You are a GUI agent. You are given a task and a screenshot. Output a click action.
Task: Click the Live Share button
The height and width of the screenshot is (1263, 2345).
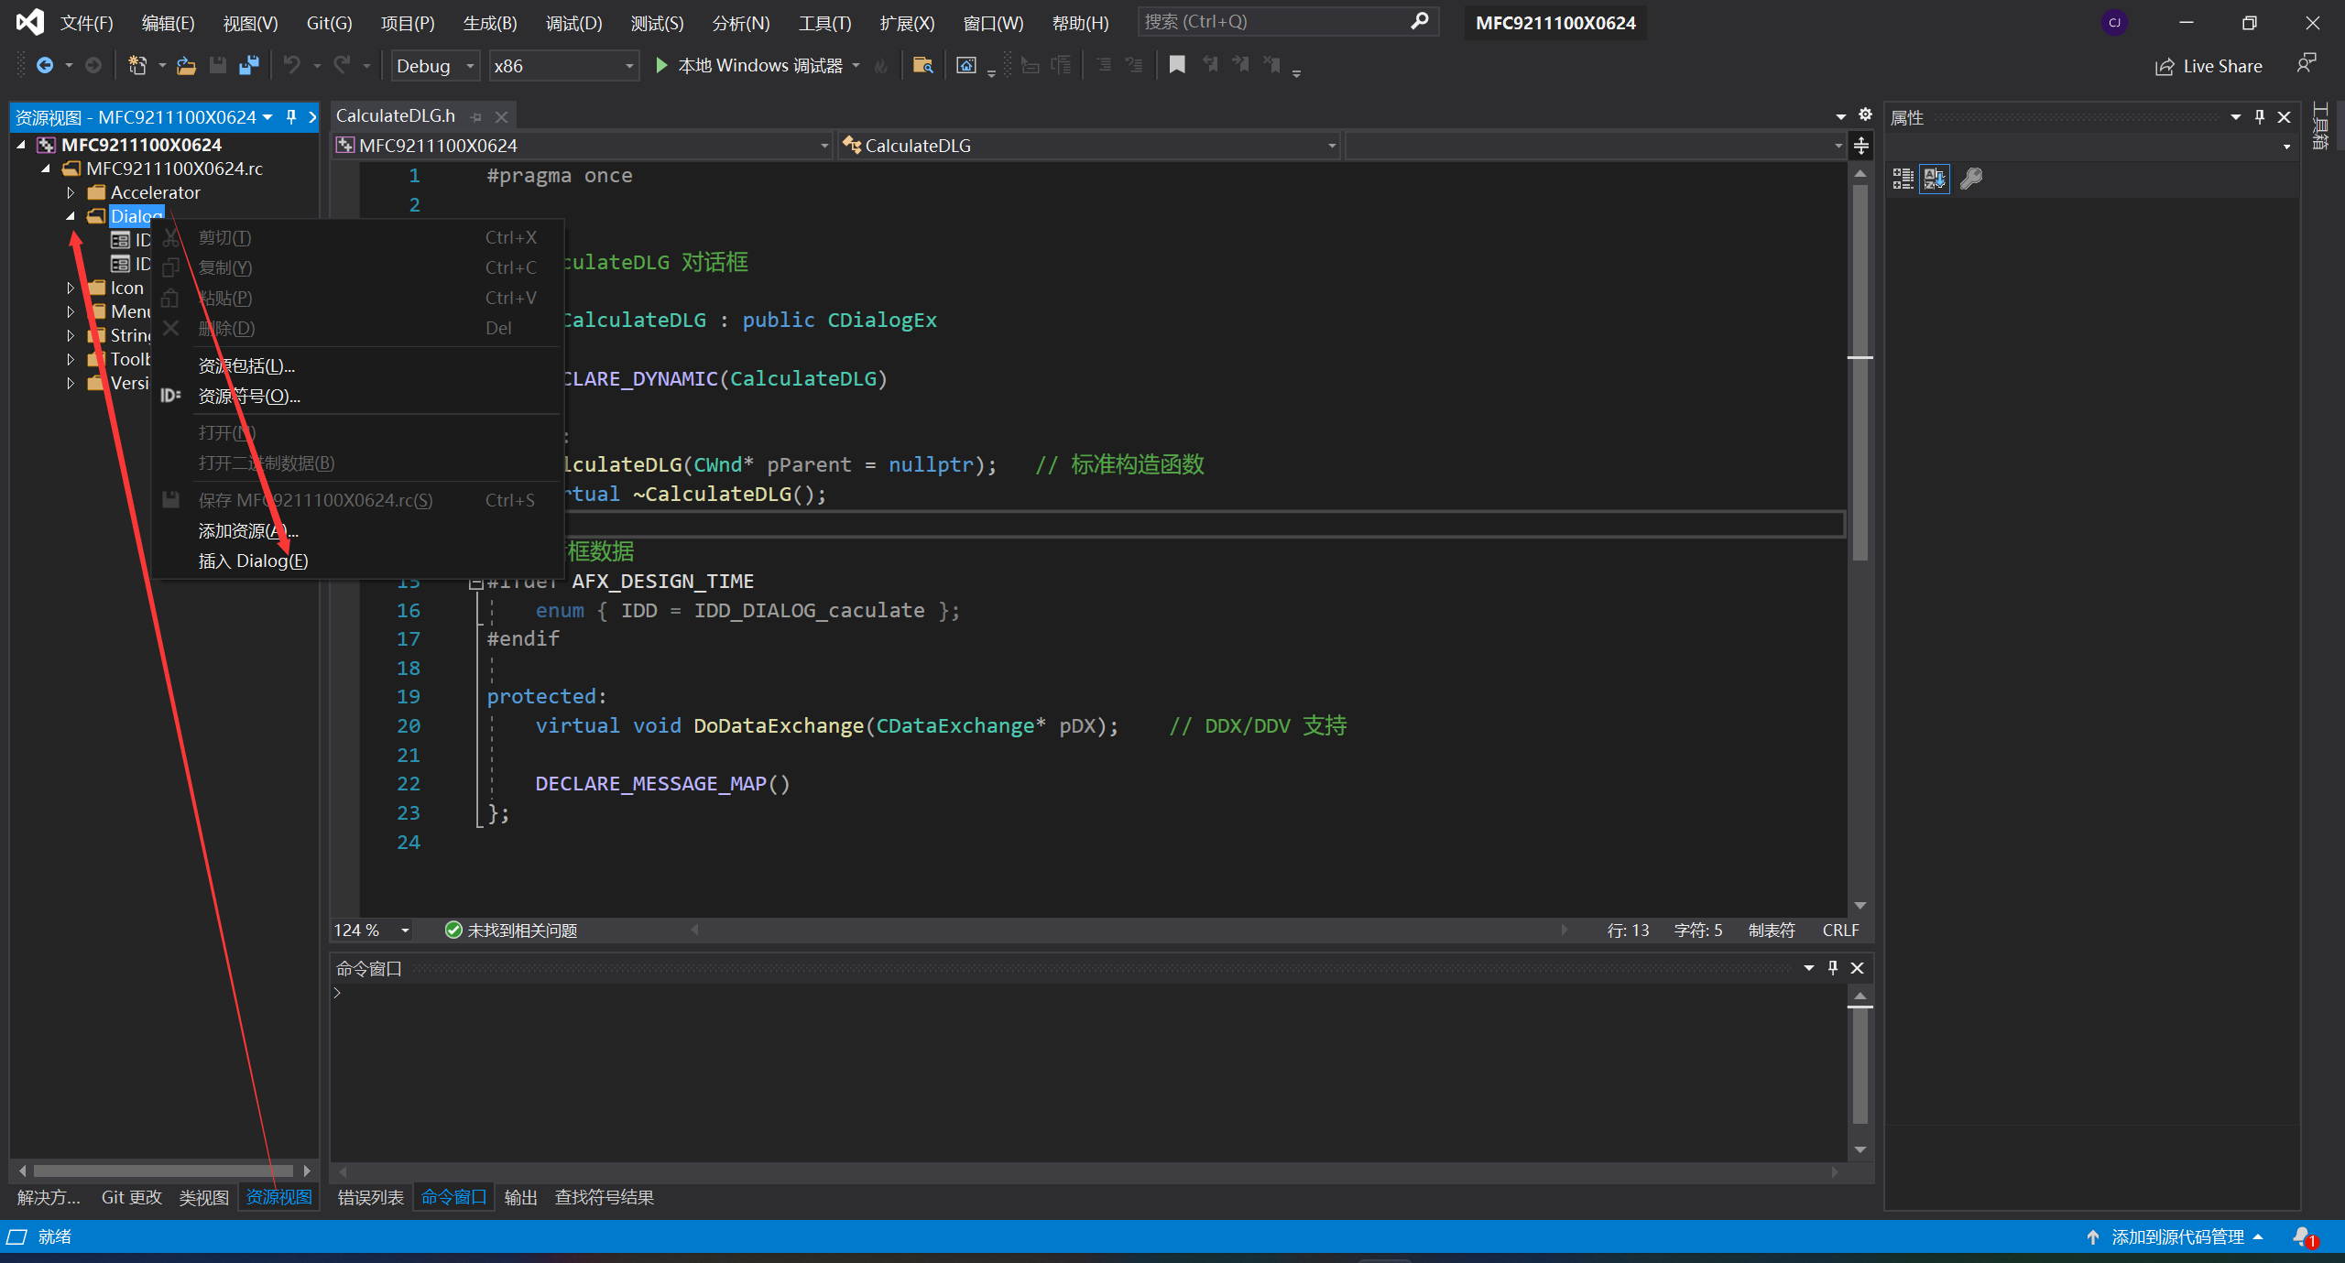pos(2209,66)
